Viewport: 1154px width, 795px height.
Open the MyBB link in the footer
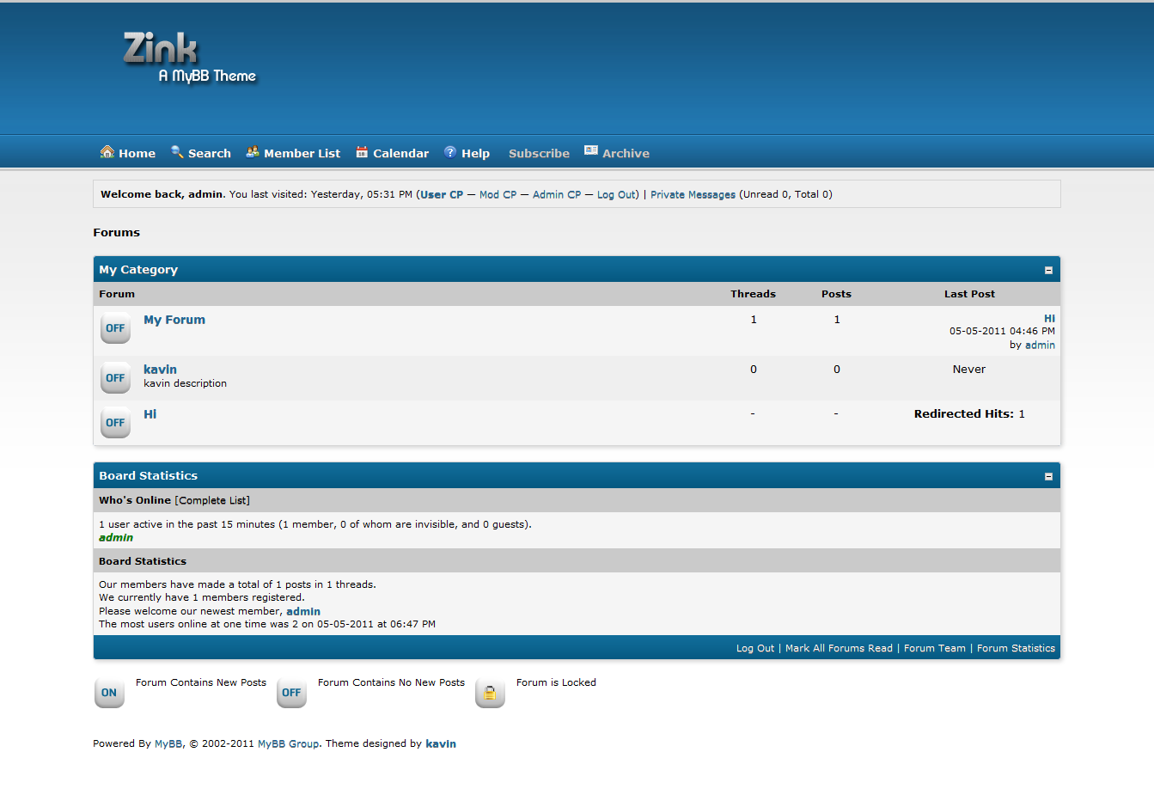(168, 744)
